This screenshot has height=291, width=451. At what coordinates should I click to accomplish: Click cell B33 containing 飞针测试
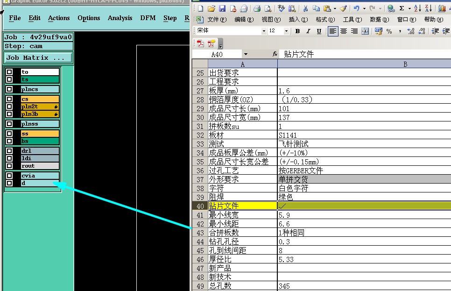(x=364, y=144)
